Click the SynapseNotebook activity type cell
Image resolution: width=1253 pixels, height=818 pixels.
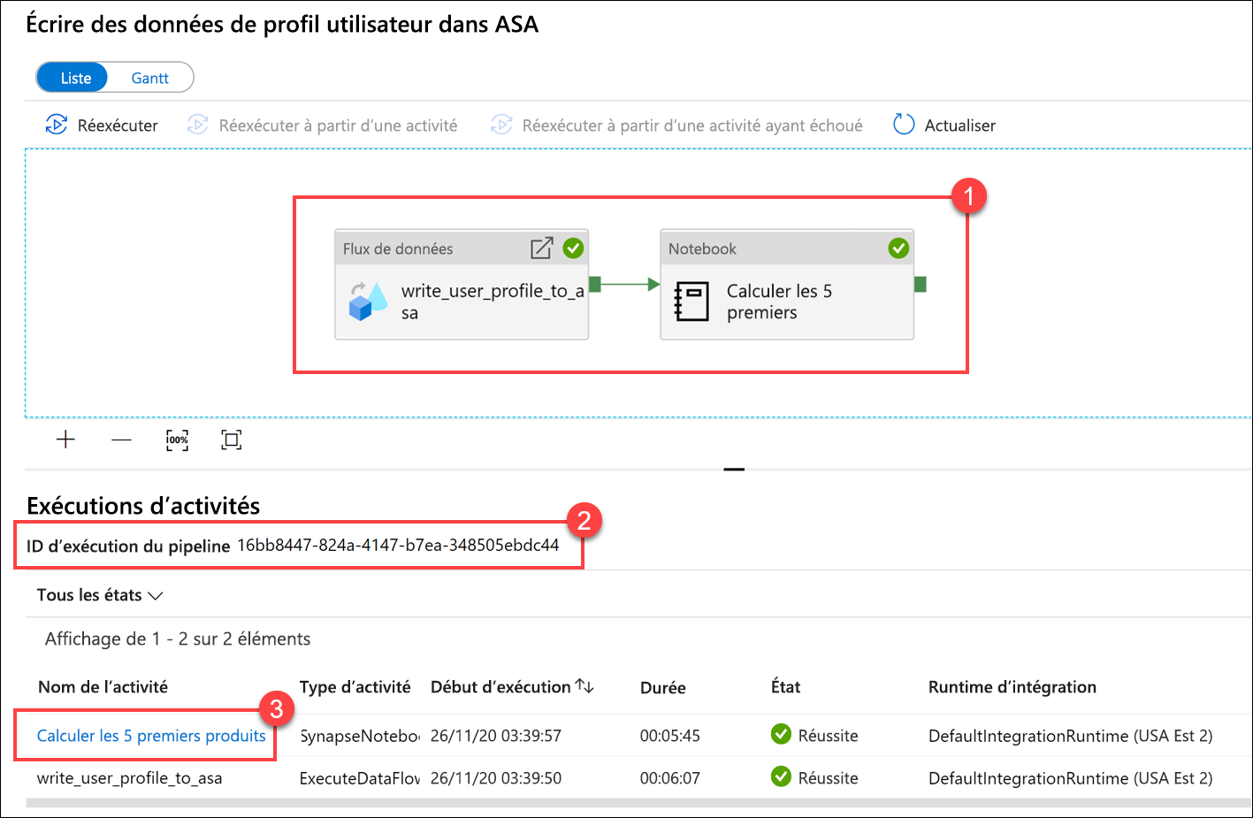click(x=360, y=736)
